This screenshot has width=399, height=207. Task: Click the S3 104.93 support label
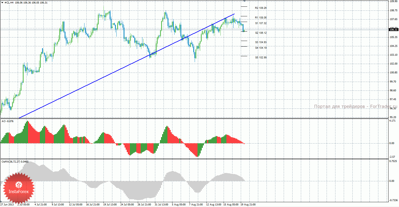point(261,42)
